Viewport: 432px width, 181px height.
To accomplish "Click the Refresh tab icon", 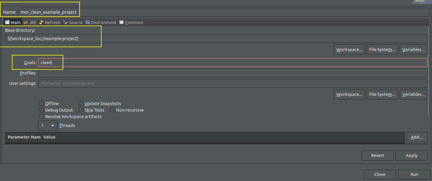I will [41, 22].
